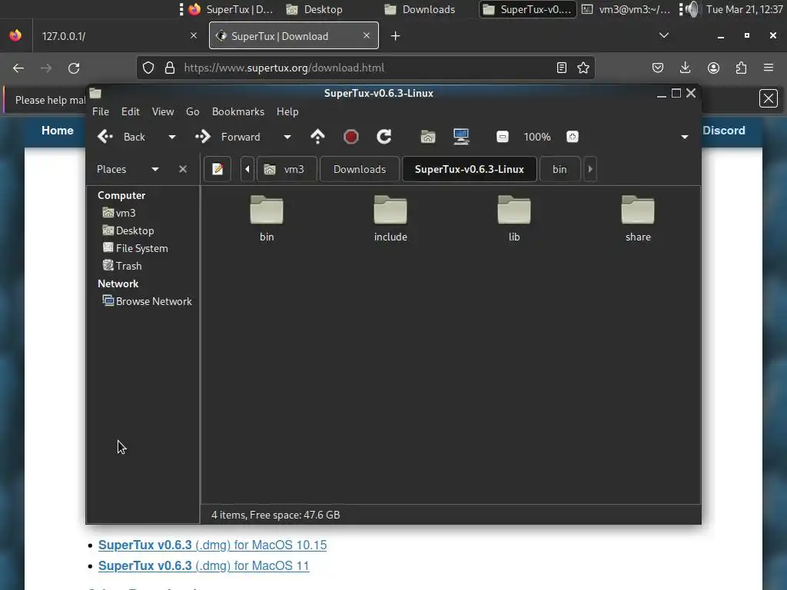787x590 pixels.
Task: Toggle location text entry edit icon
Action: (x=218, y=169)
